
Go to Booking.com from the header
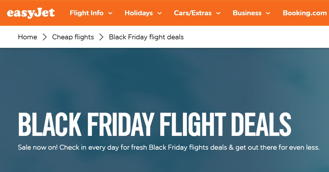coord(305,13)
